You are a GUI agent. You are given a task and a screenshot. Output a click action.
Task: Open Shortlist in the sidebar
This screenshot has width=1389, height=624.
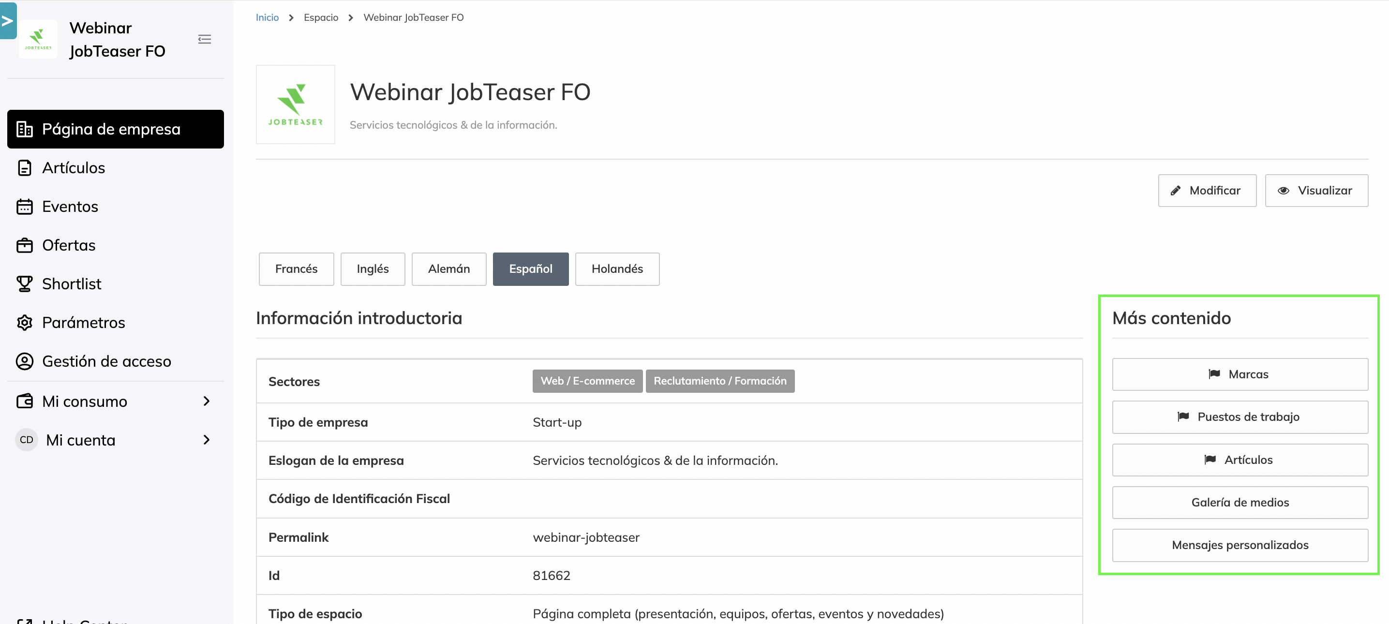(x=116, y=283)
